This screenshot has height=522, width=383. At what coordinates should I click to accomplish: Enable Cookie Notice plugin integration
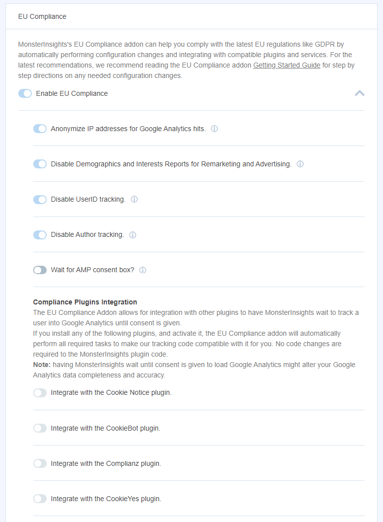click(40, 392)
